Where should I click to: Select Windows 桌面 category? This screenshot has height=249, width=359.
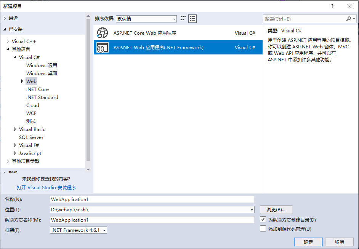(x=42, y=73)
